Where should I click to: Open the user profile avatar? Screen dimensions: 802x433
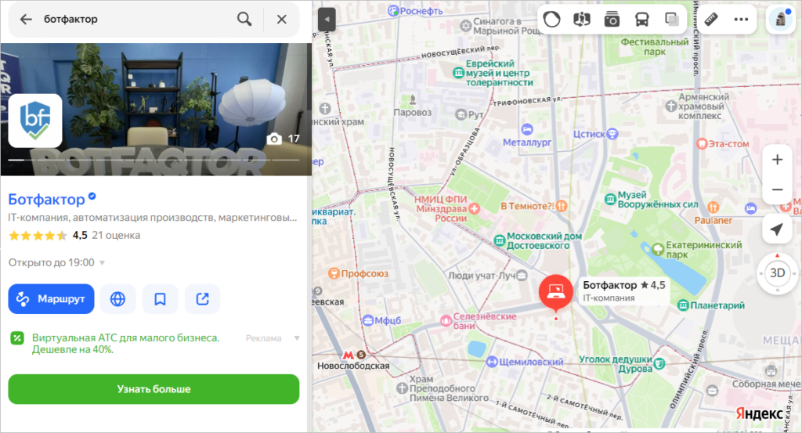click(x=781, y=20)
